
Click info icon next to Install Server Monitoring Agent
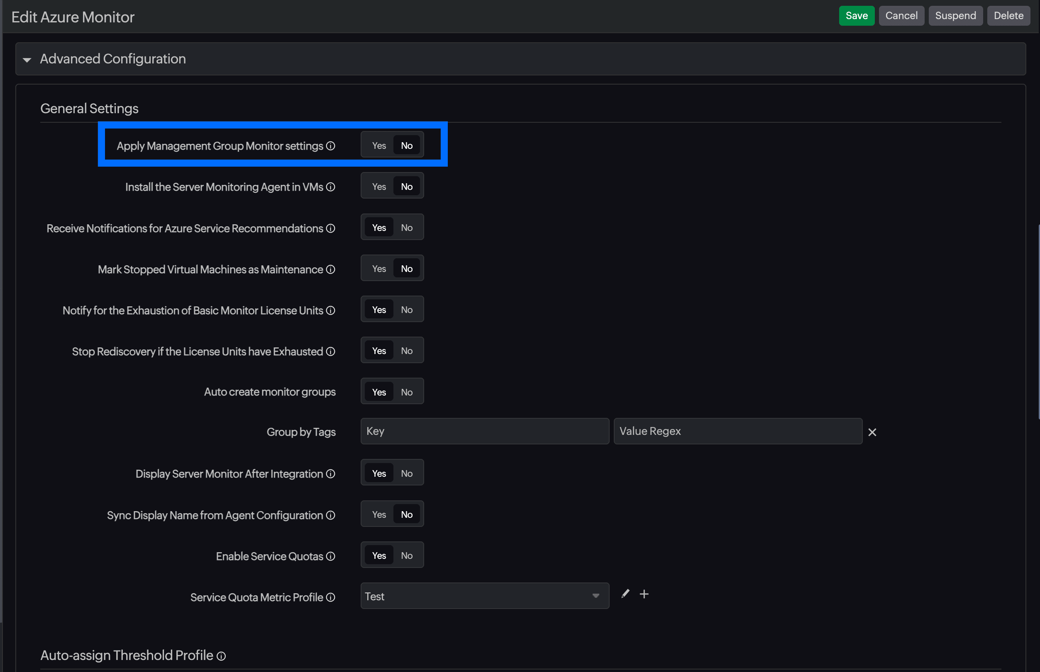click(x=331, y=187)
